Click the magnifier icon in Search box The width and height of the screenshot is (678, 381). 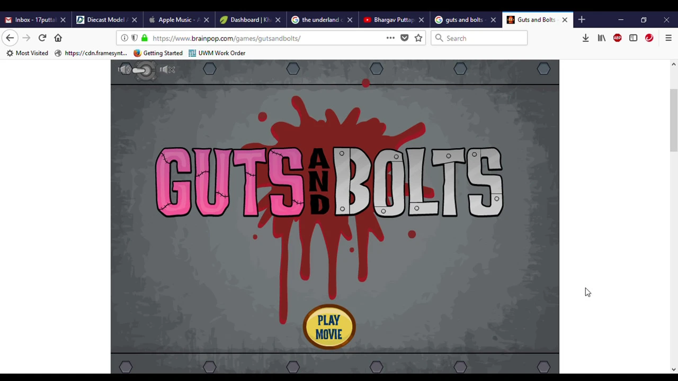[x=439, y=38]
